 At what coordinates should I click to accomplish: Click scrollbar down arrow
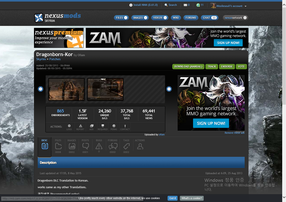284,197
